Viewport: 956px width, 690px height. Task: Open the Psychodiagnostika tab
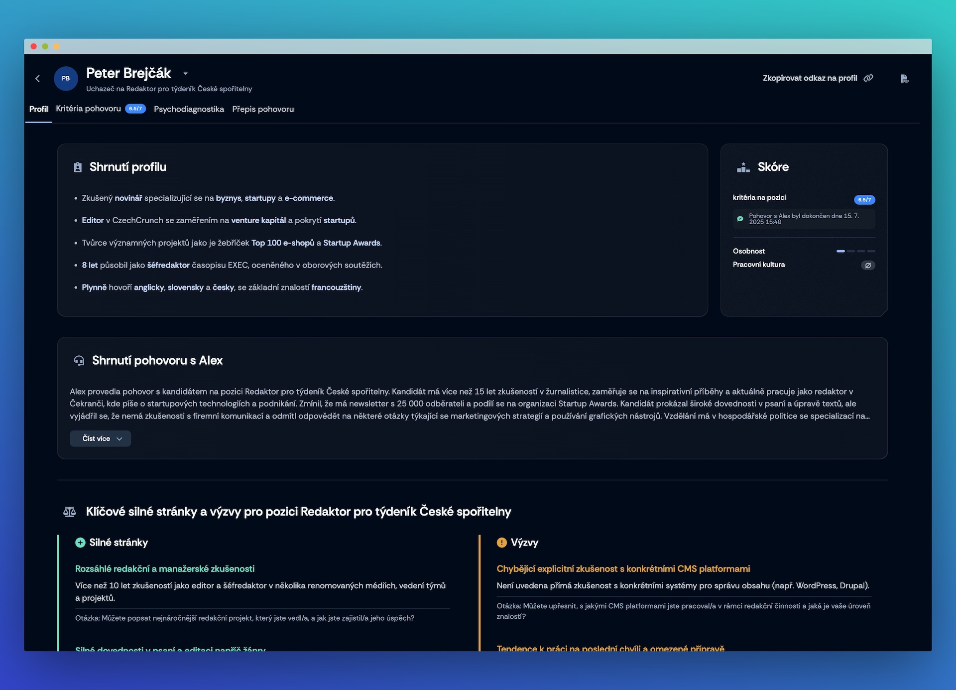point(189,109)
